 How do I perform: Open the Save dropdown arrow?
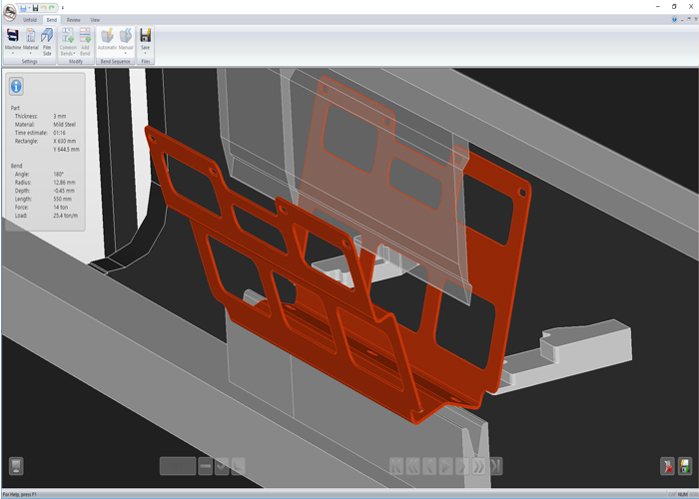[x=146, y=53]
